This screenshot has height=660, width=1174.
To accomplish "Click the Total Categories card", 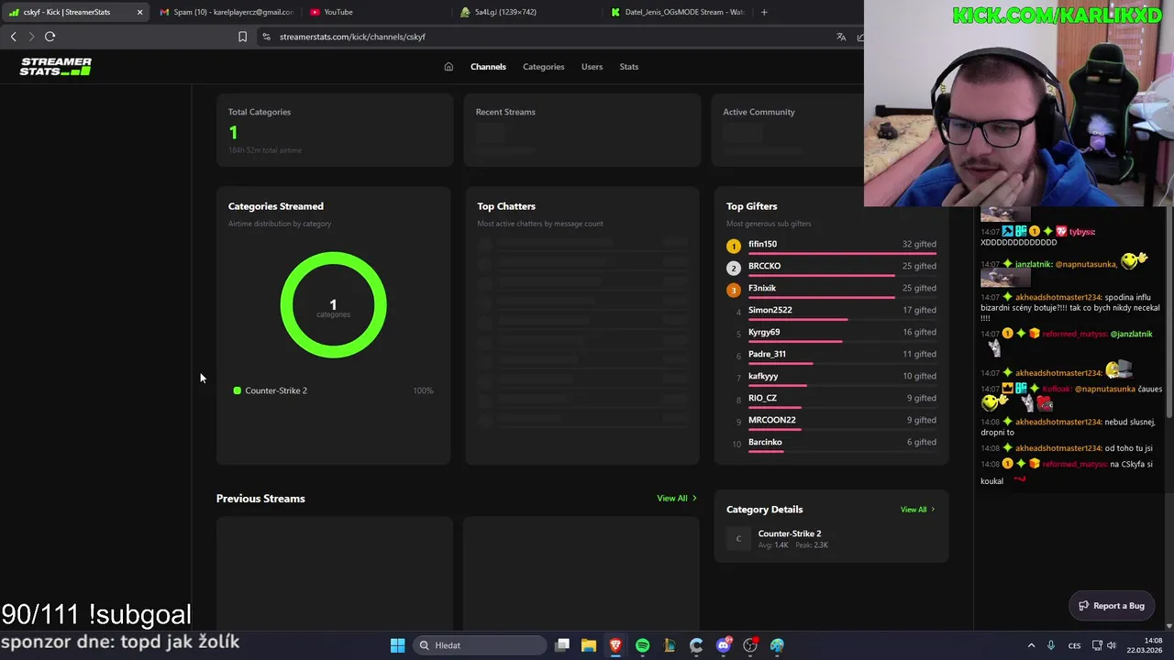I will click(334, 129).
